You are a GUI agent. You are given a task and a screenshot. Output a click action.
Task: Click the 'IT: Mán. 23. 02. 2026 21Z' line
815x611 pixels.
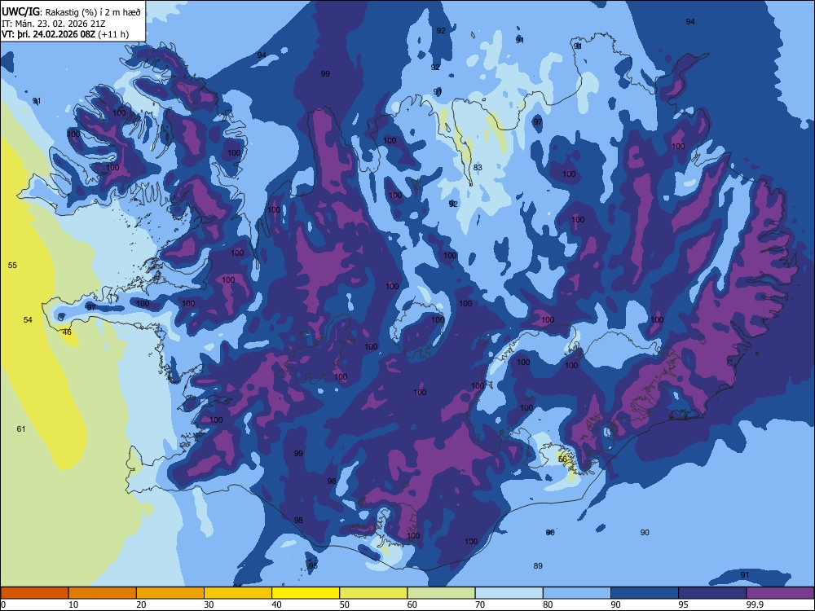(x=53, y=24)
